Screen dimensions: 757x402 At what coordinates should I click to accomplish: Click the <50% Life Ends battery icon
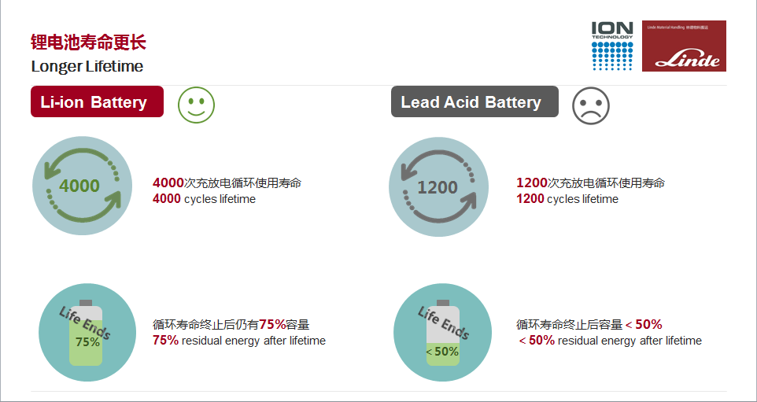coord(443,333)
